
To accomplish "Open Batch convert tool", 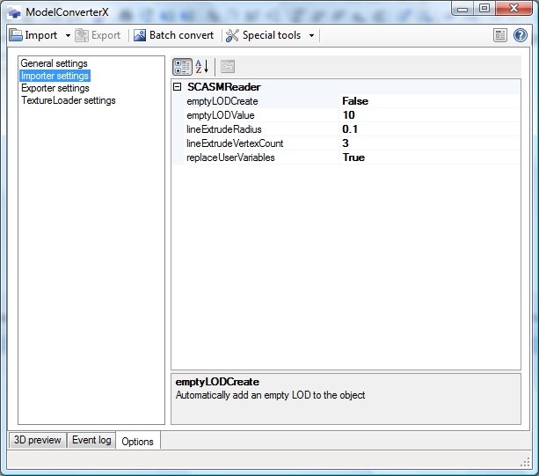I will pos(173,35).
